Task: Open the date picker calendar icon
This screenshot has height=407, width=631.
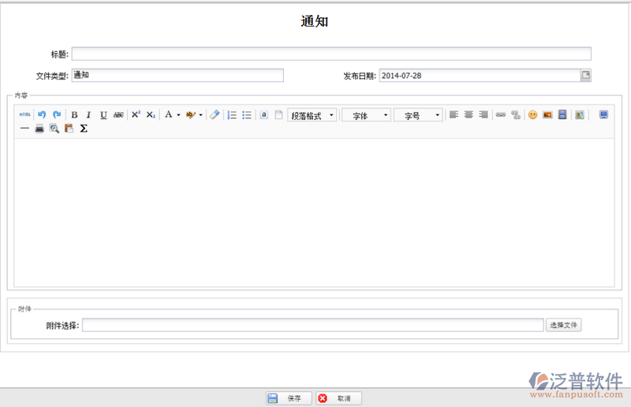Action: point(586,75)
